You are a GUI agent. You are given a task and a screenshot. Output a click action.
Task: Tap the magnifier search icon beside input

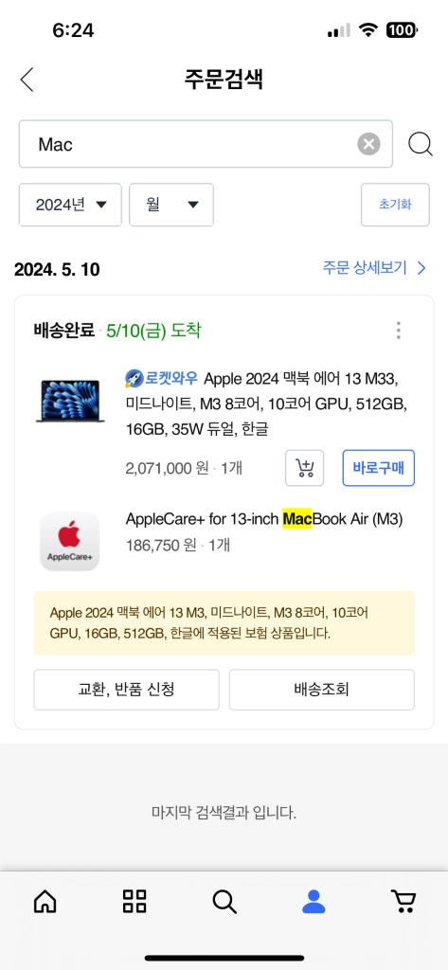(x=421, y=145)
